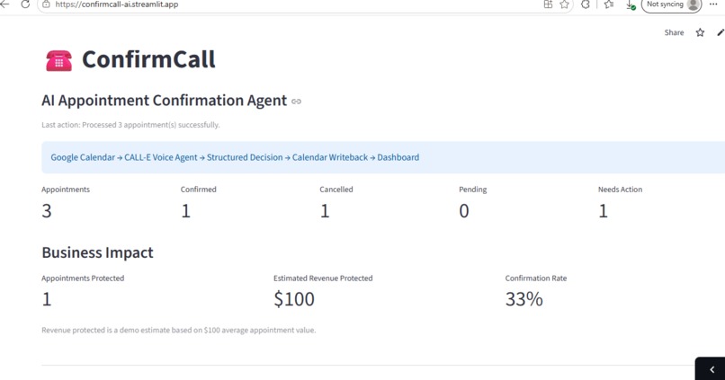Click the Streamlit edit pencil icon
The width and height of the screenshot is (725, 380).
(721, 32)
